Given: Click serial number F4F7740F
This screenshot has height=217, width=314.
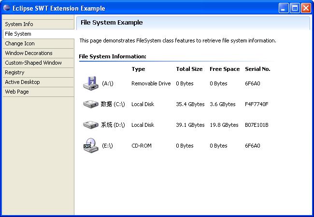Looking at the screenshot, I should click(257, 104).
